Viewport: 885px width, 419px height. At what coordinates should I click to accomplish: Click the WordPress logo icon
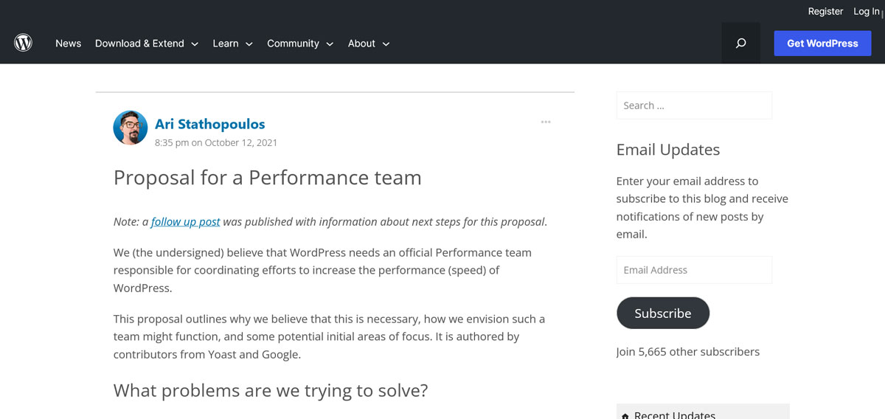click(24, 44)
